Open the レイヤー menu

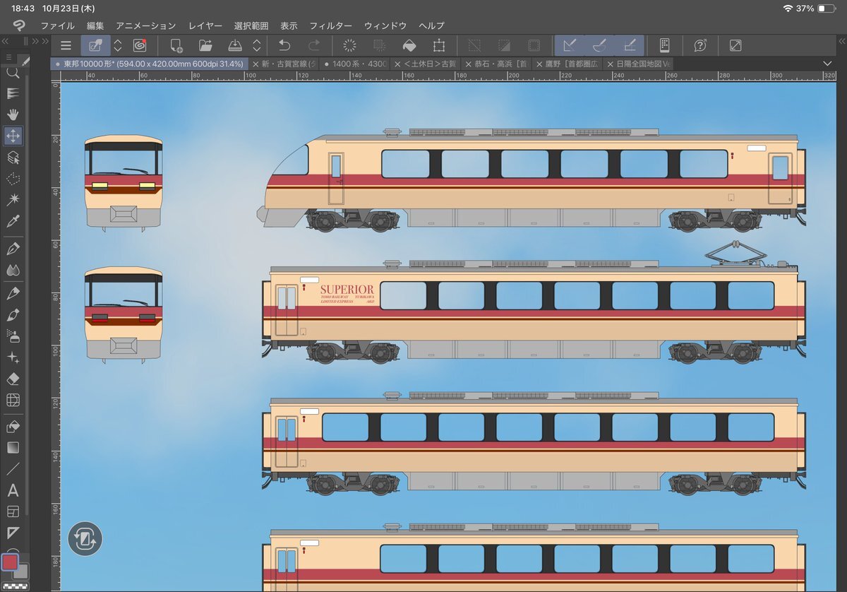[x=205, y=25]
